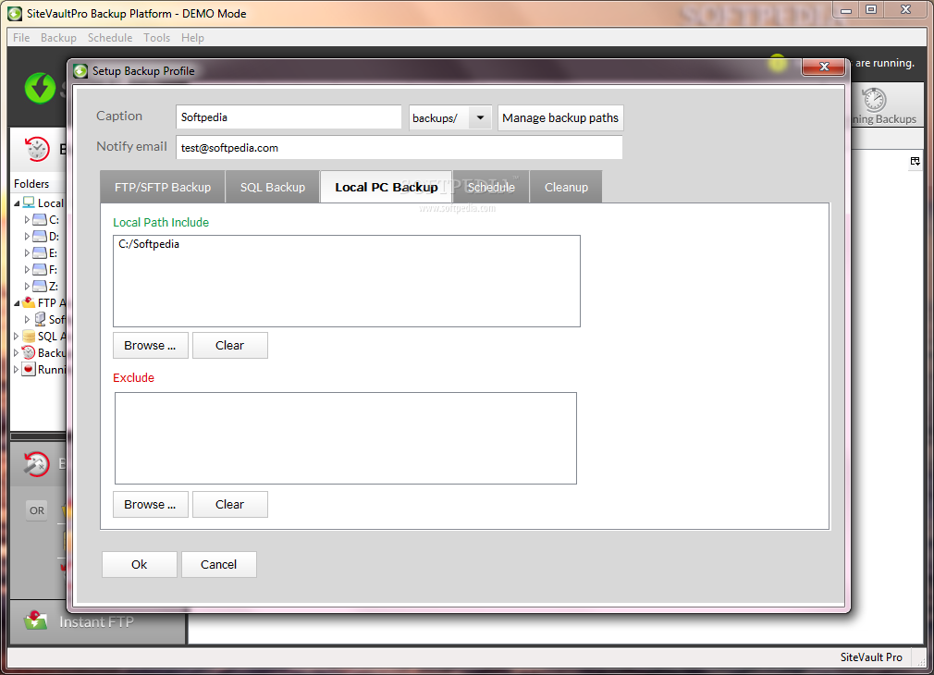
Task: Open the Help menu
Action: [x=192, y=38]
